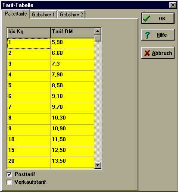
Task: Confirm with the OK button
Action: (158, 19)
